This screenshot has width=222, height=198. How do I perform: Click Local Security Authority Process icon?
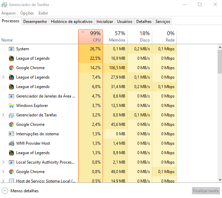point(11,162)
